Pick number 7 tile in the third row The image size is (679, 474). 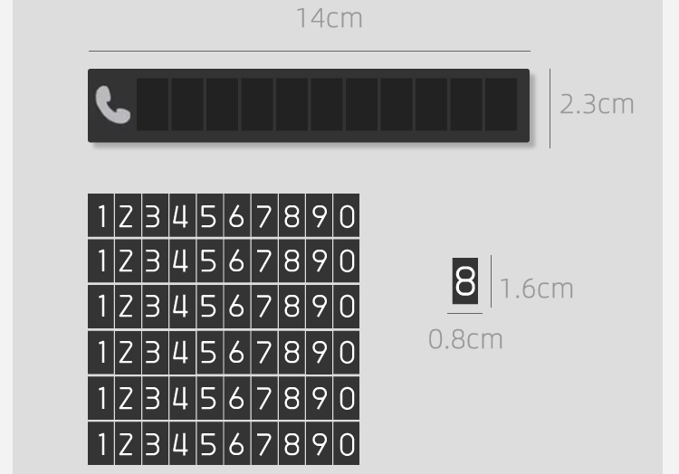264,307
